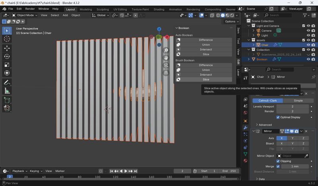Screen dimensions: 318x186
Task: Click the zoom magnifier in the viewport
Action: pos(166,50)
